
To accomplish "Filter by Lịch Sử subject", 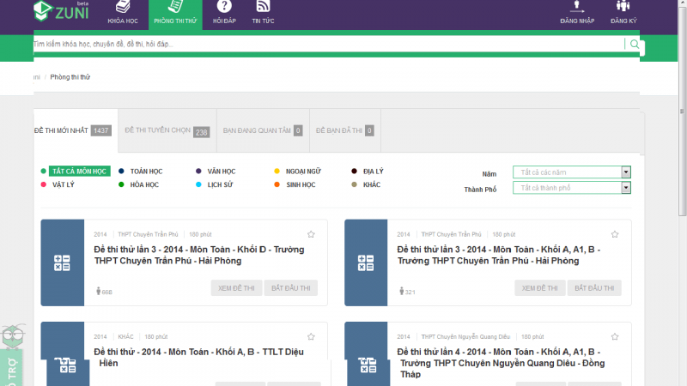I will [220, 184].
